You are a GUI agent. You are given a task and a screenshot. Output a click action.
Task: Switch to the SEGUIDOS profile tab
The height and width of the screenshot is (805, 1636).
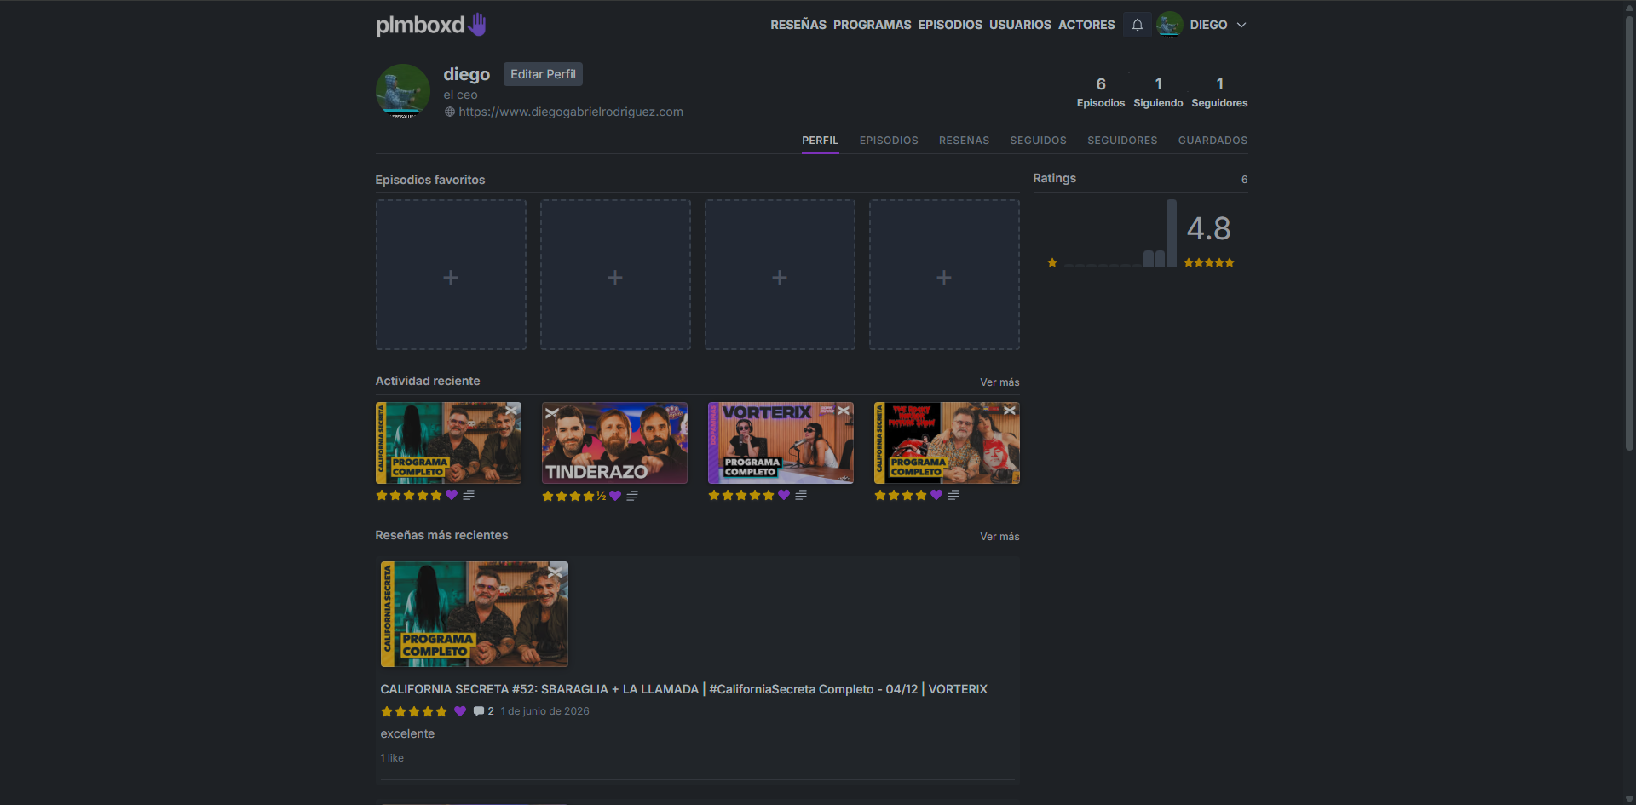[x=1038, y=141]
